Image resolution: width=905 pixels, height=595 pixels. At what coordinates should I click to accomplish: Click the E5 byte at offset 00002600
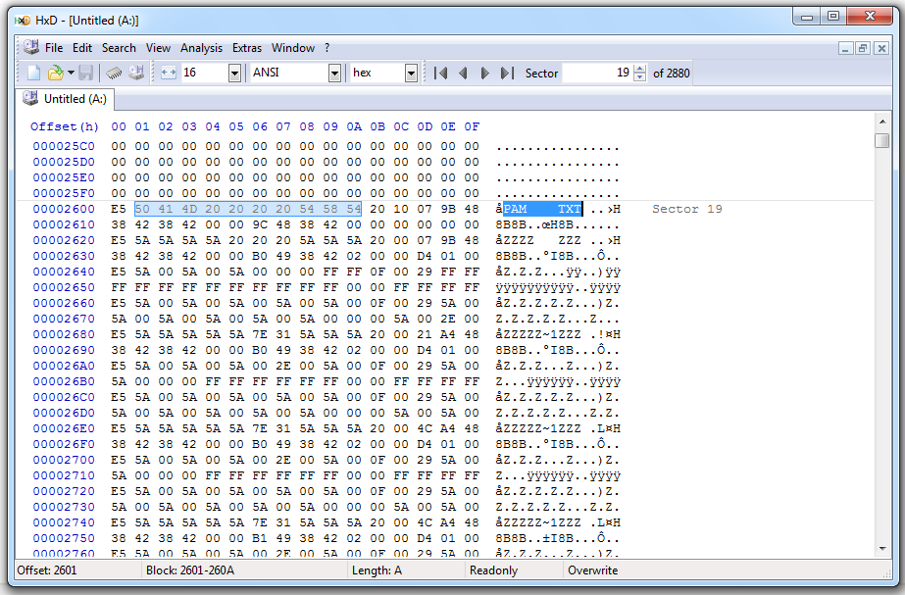[x=119, y=209]
